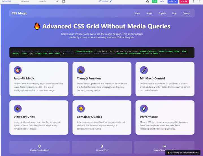203x156 pixels.
Task: Click the pencil icon to rename project
Action: (x=111, y=1)
